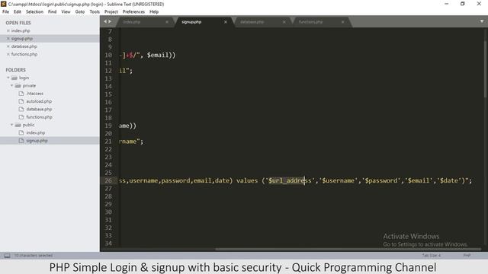Toggle side bar via status bar icon
The width and height of the screenshot is (488, 274).
[7, 256]
